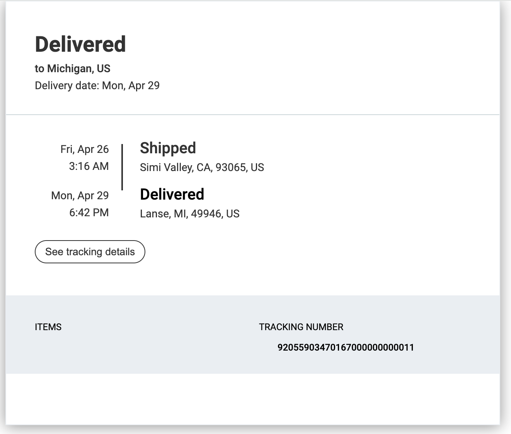Click the ITEMS section label

click(48, 327)
